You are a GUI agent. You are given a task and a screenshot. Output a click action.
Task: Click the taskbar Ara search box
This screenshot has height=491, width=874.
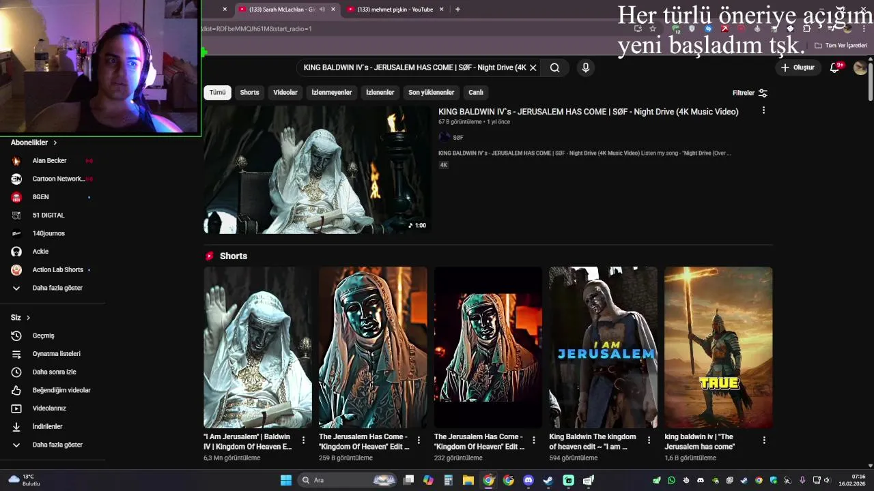348,480
